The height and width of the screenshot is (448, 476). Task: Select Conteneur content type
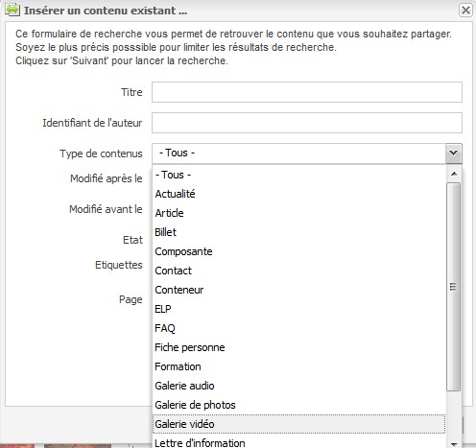[298, 290]
